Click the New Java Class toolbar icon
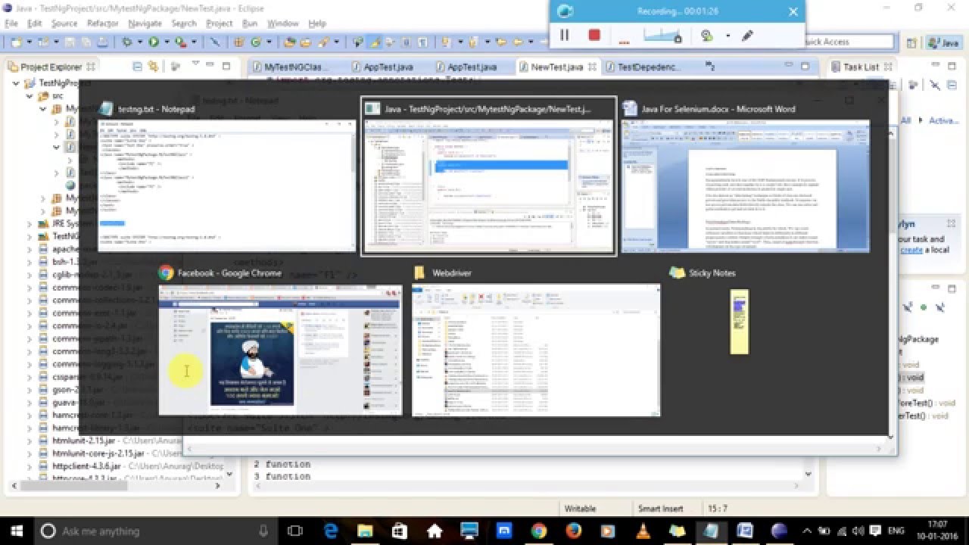 point(257,42)
